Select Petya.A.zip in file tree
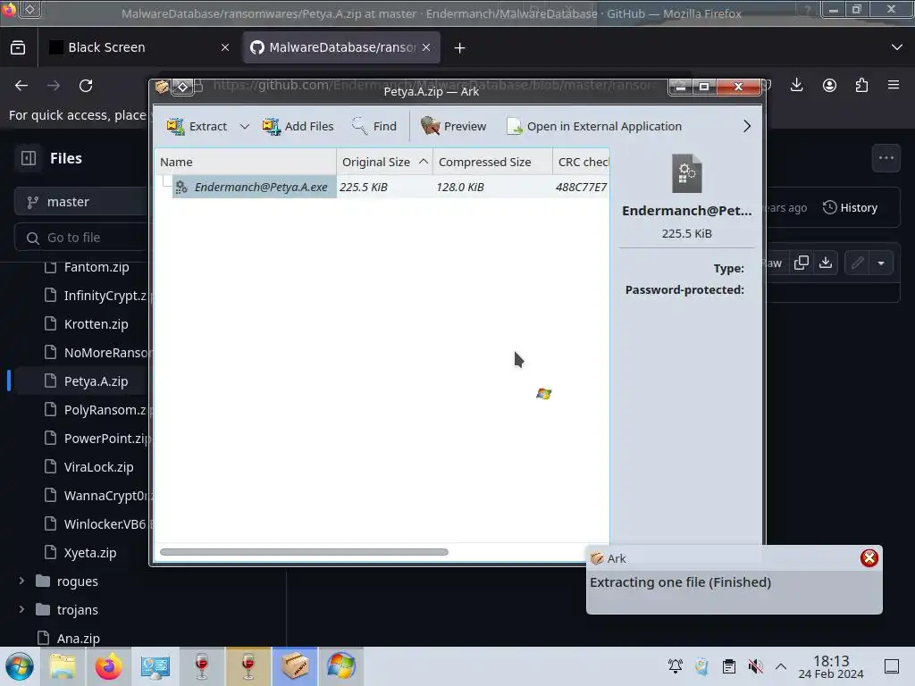The image size is (915, 686). pos(96,381)
